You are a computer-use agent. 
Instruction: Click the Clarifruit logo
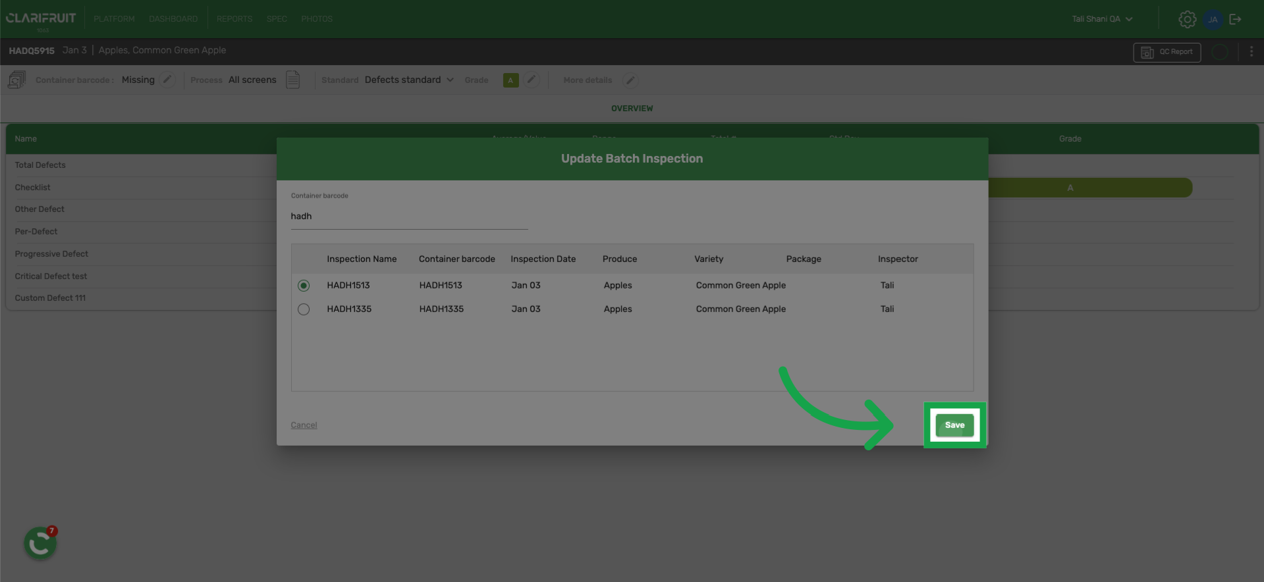pos(41,19)
